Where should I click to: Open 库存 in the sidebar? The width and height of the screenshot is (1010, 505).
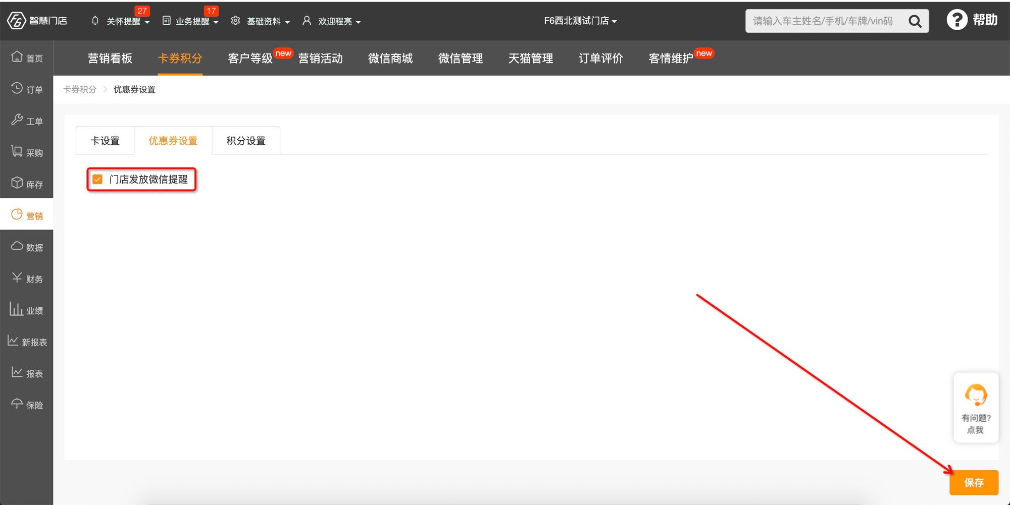point(27,184)
